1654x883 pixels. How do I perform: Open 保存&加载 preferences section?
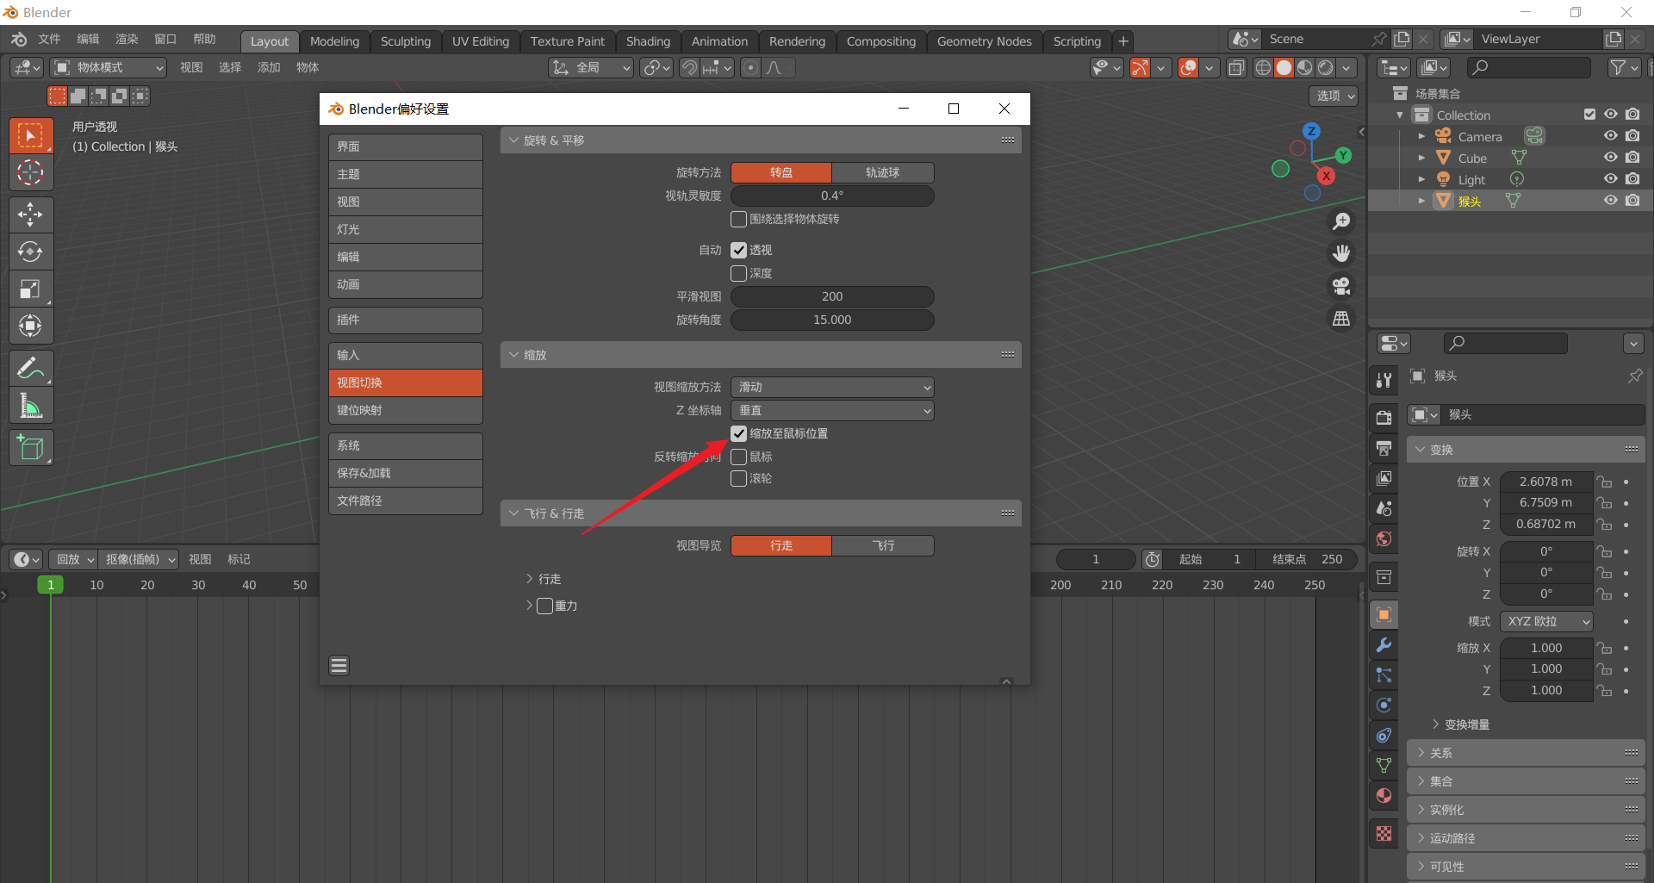point(405,473)
